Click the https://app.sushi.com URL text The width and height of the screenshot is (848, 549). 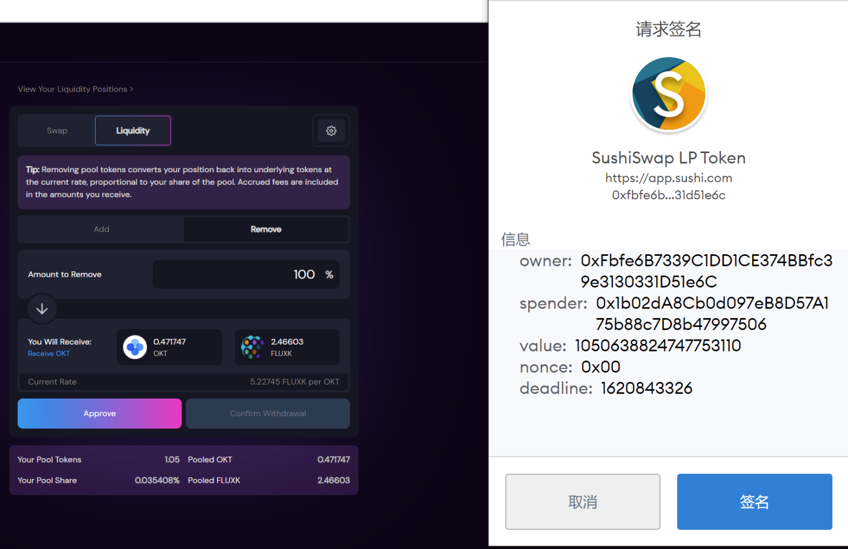click(x=669, y=178)
